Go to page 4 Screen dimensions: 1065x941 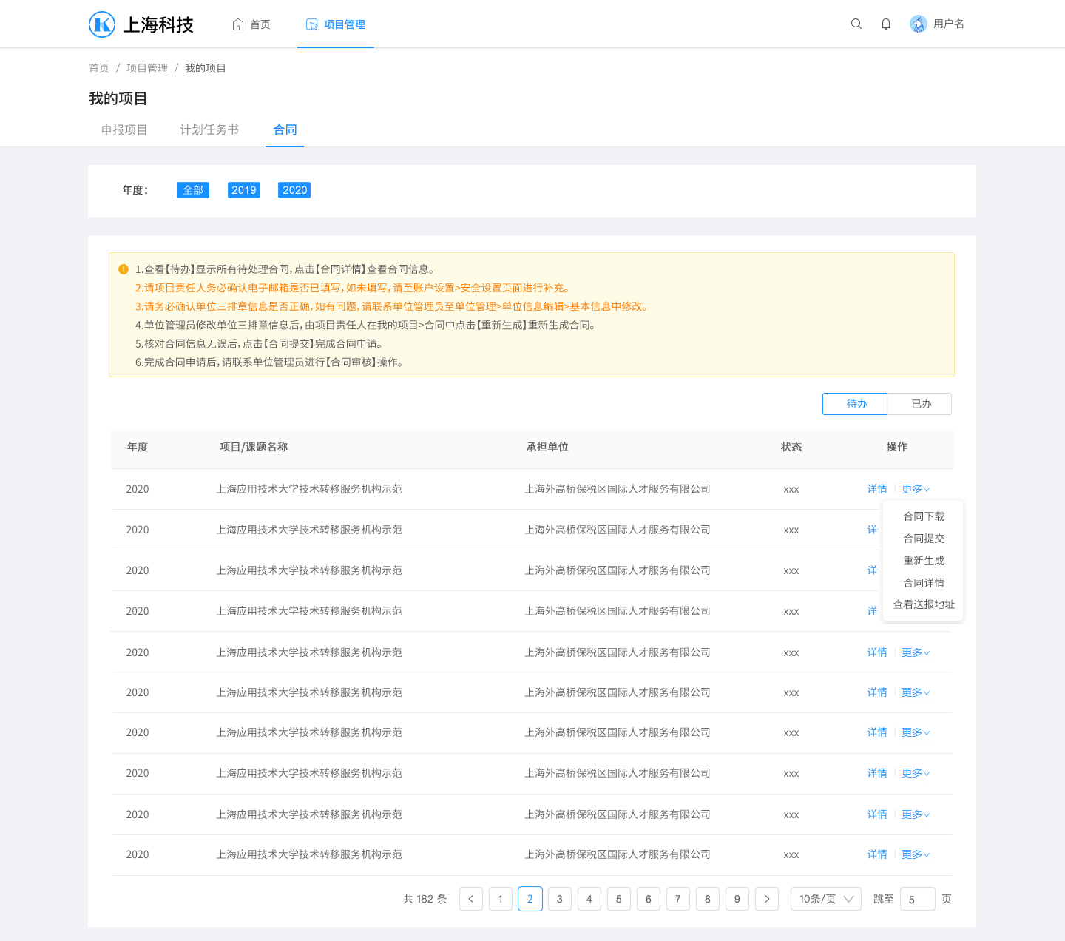[x=589, y=899]
